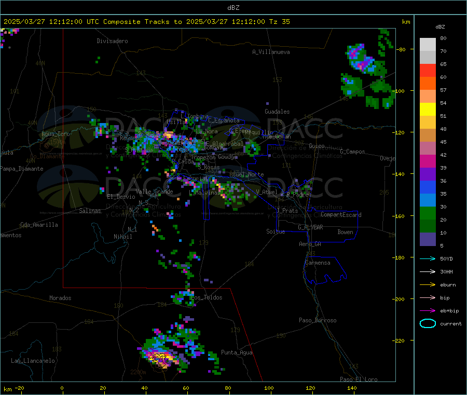
Task: Click the Cda_Amarilla map label
Action: click(39, 225)
